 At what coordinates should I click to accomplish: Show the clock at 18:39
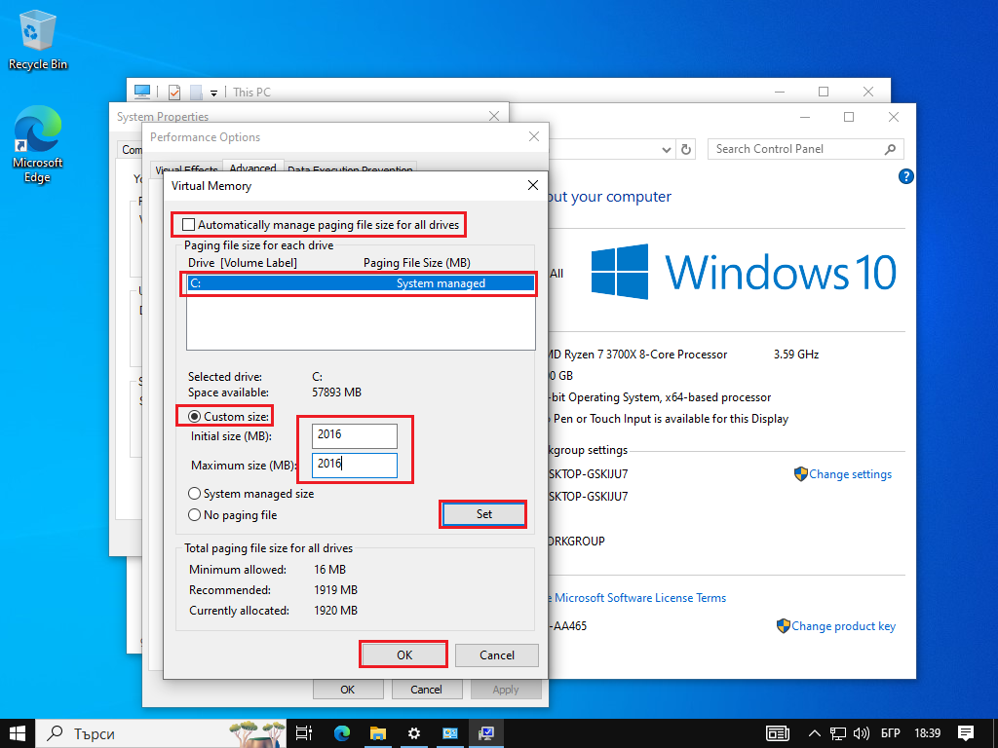point(928,733)
